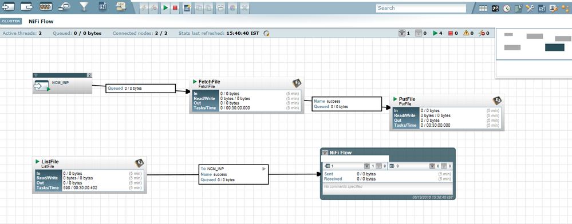Click the Group toolbar button
The width and height of the screenshot is (572, 224).
point(220,8)
